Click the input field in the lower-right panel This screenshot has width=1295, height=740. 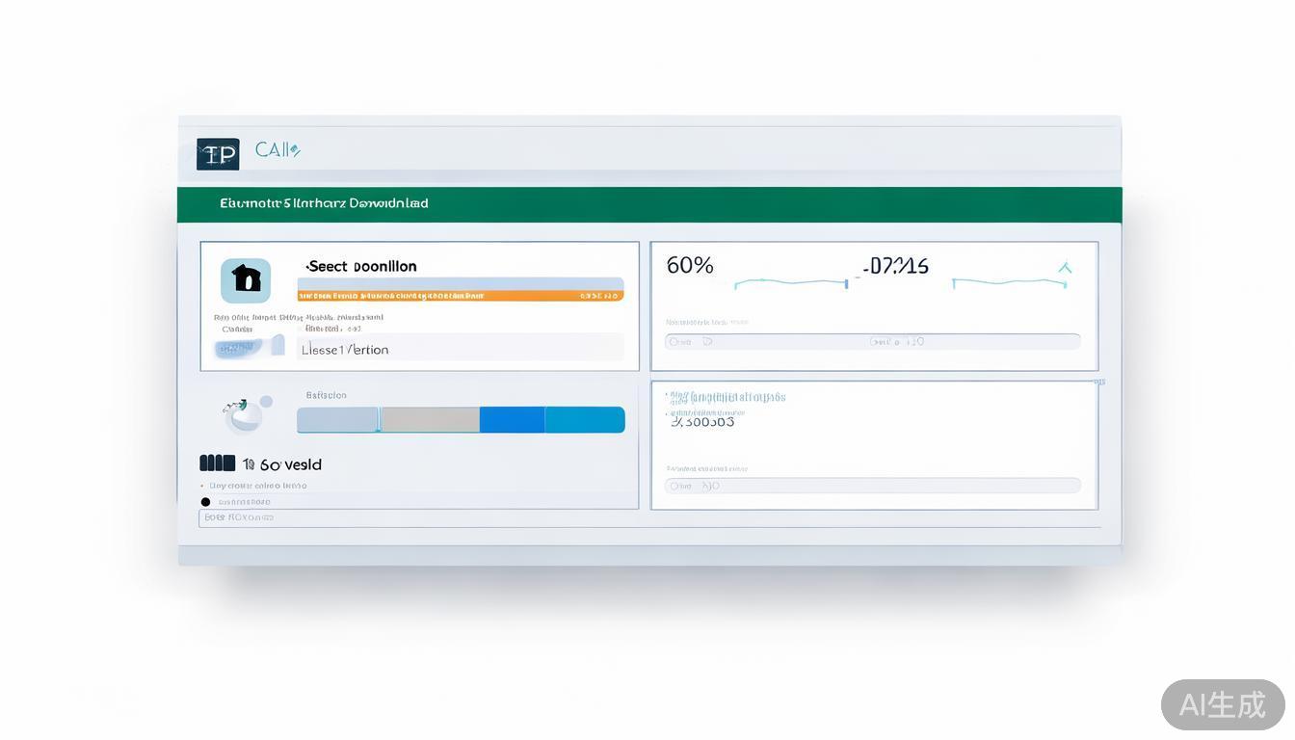[872, 486]
